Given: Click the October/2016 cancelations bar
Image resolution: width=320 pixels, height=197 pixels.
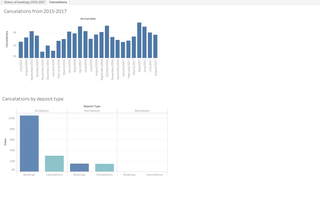Looking at the screenshot, I should pos(107,42).
